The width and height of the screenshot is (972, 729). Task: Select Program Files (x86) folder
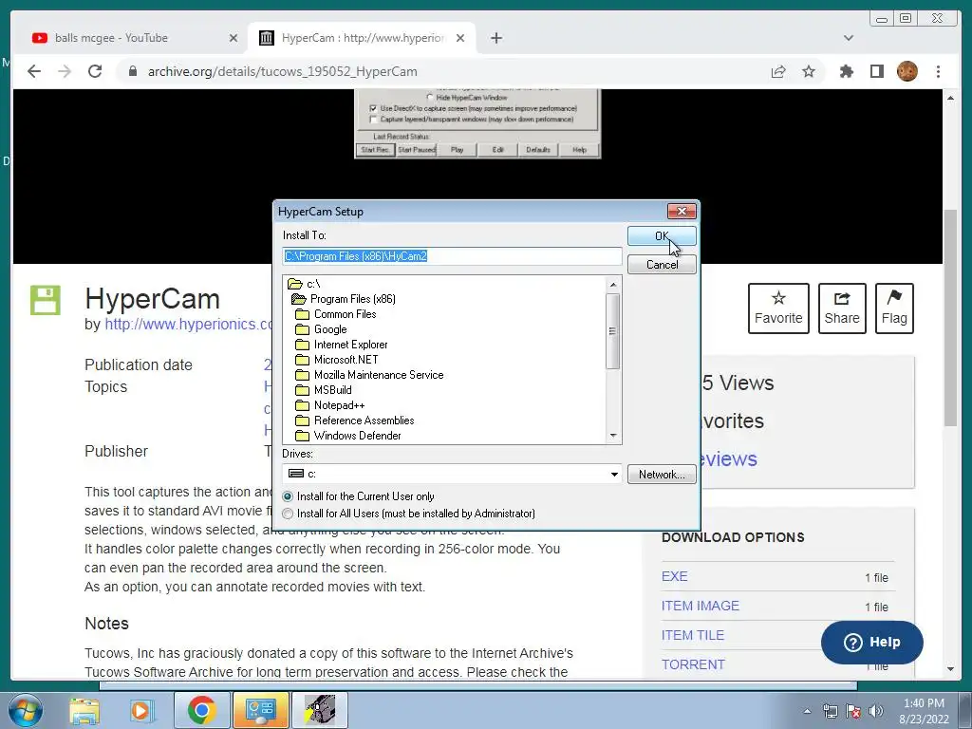pyautogui.click(x=344, y=299)
